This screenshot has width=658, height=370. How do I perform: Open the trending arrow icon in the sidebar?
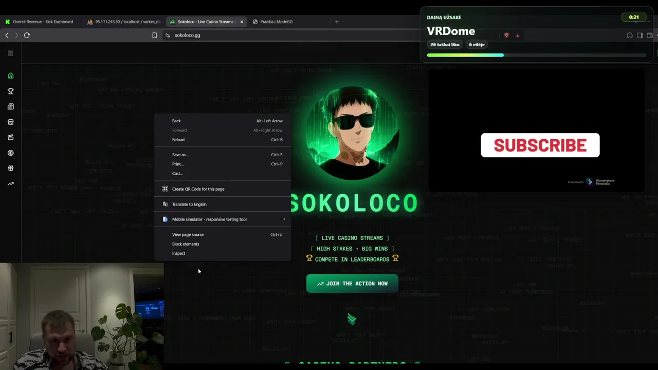[x=10, y=183]
